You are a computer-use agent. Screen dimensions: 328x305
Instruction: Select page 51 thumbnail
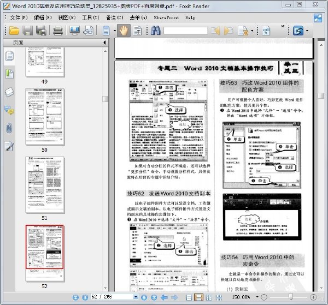point(45,185)
